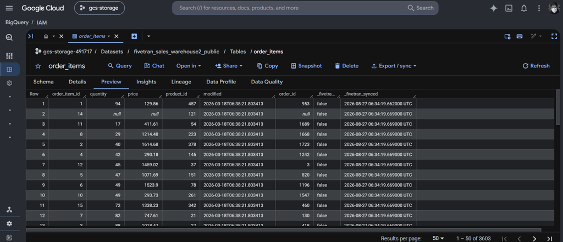This screenshot has width=563, height=242.
Task: Select the order_id cell 1689
Action: click(294, 124)
